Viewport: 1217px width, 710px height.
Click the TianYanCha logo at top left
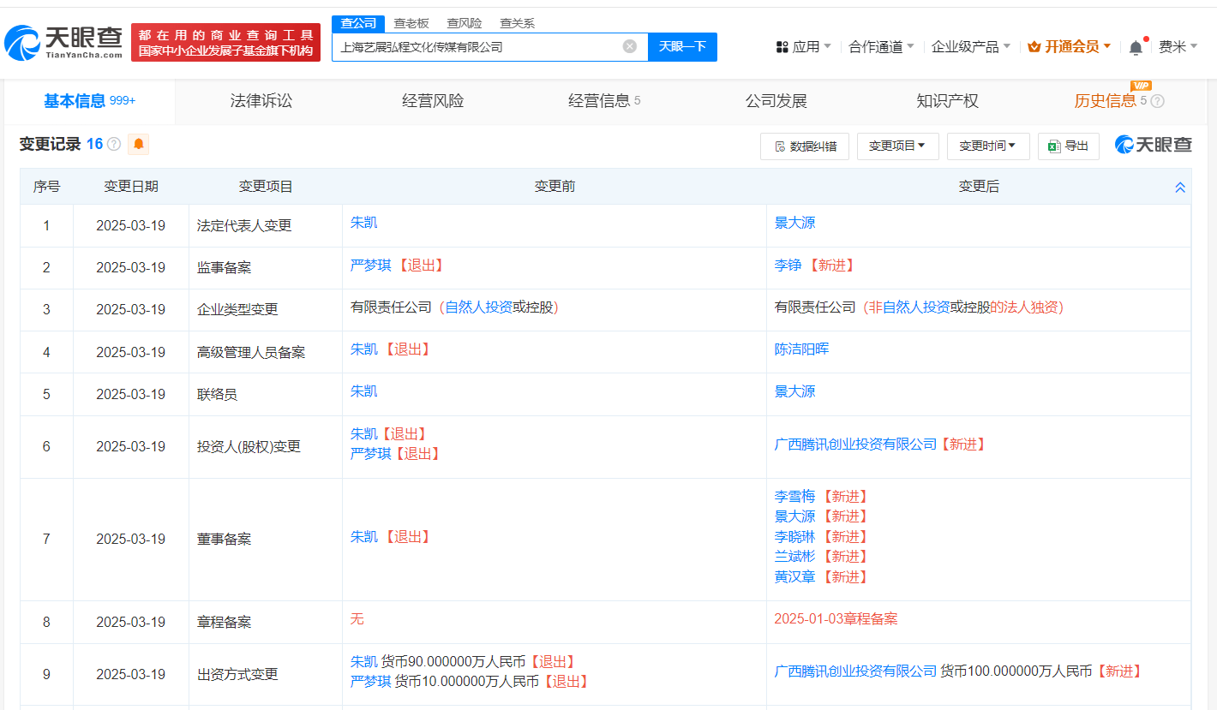pyautogui.click(x=63, y=41)
